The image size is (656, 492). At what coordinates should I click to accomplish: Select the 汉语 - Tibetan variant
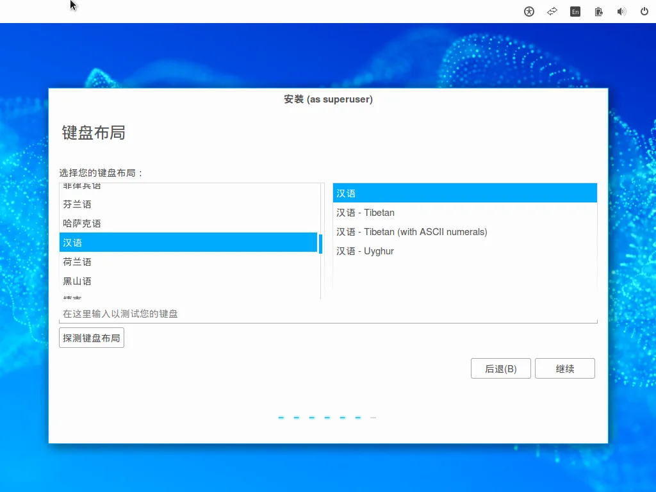(365, 213)
